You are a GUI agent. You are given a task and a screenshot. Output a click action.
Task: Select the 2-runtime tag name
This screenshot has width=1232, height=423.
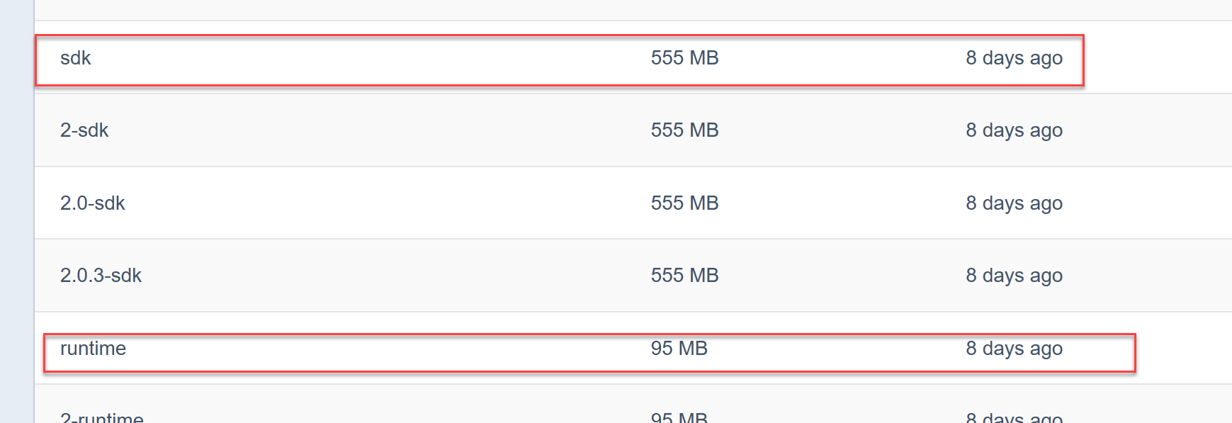(x=101, y=417)
